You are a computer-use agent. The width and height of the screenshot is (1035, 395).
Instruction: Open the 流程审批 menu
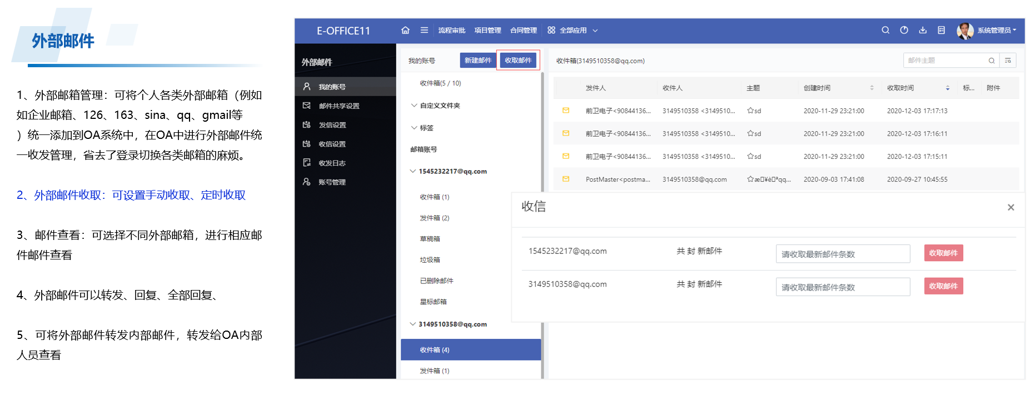[451, 31]
